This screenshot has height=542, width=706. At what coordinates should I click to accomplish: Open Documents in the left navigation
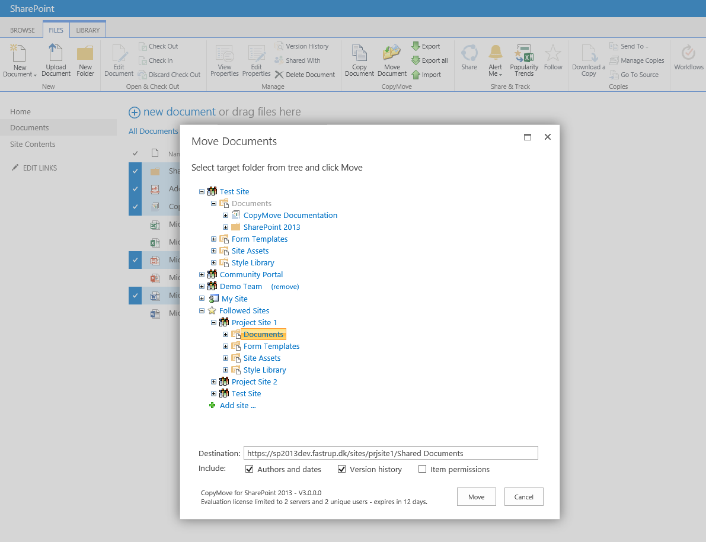tap(29, 128)
